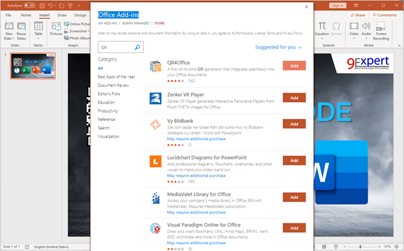The height and width of the screenshot is (251, 404).
Task: Select Search category
Action: coord(104,127)
